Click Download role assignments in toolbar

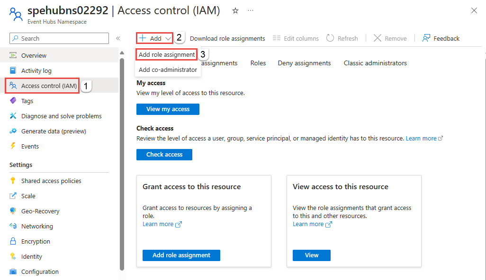point(227,38)
